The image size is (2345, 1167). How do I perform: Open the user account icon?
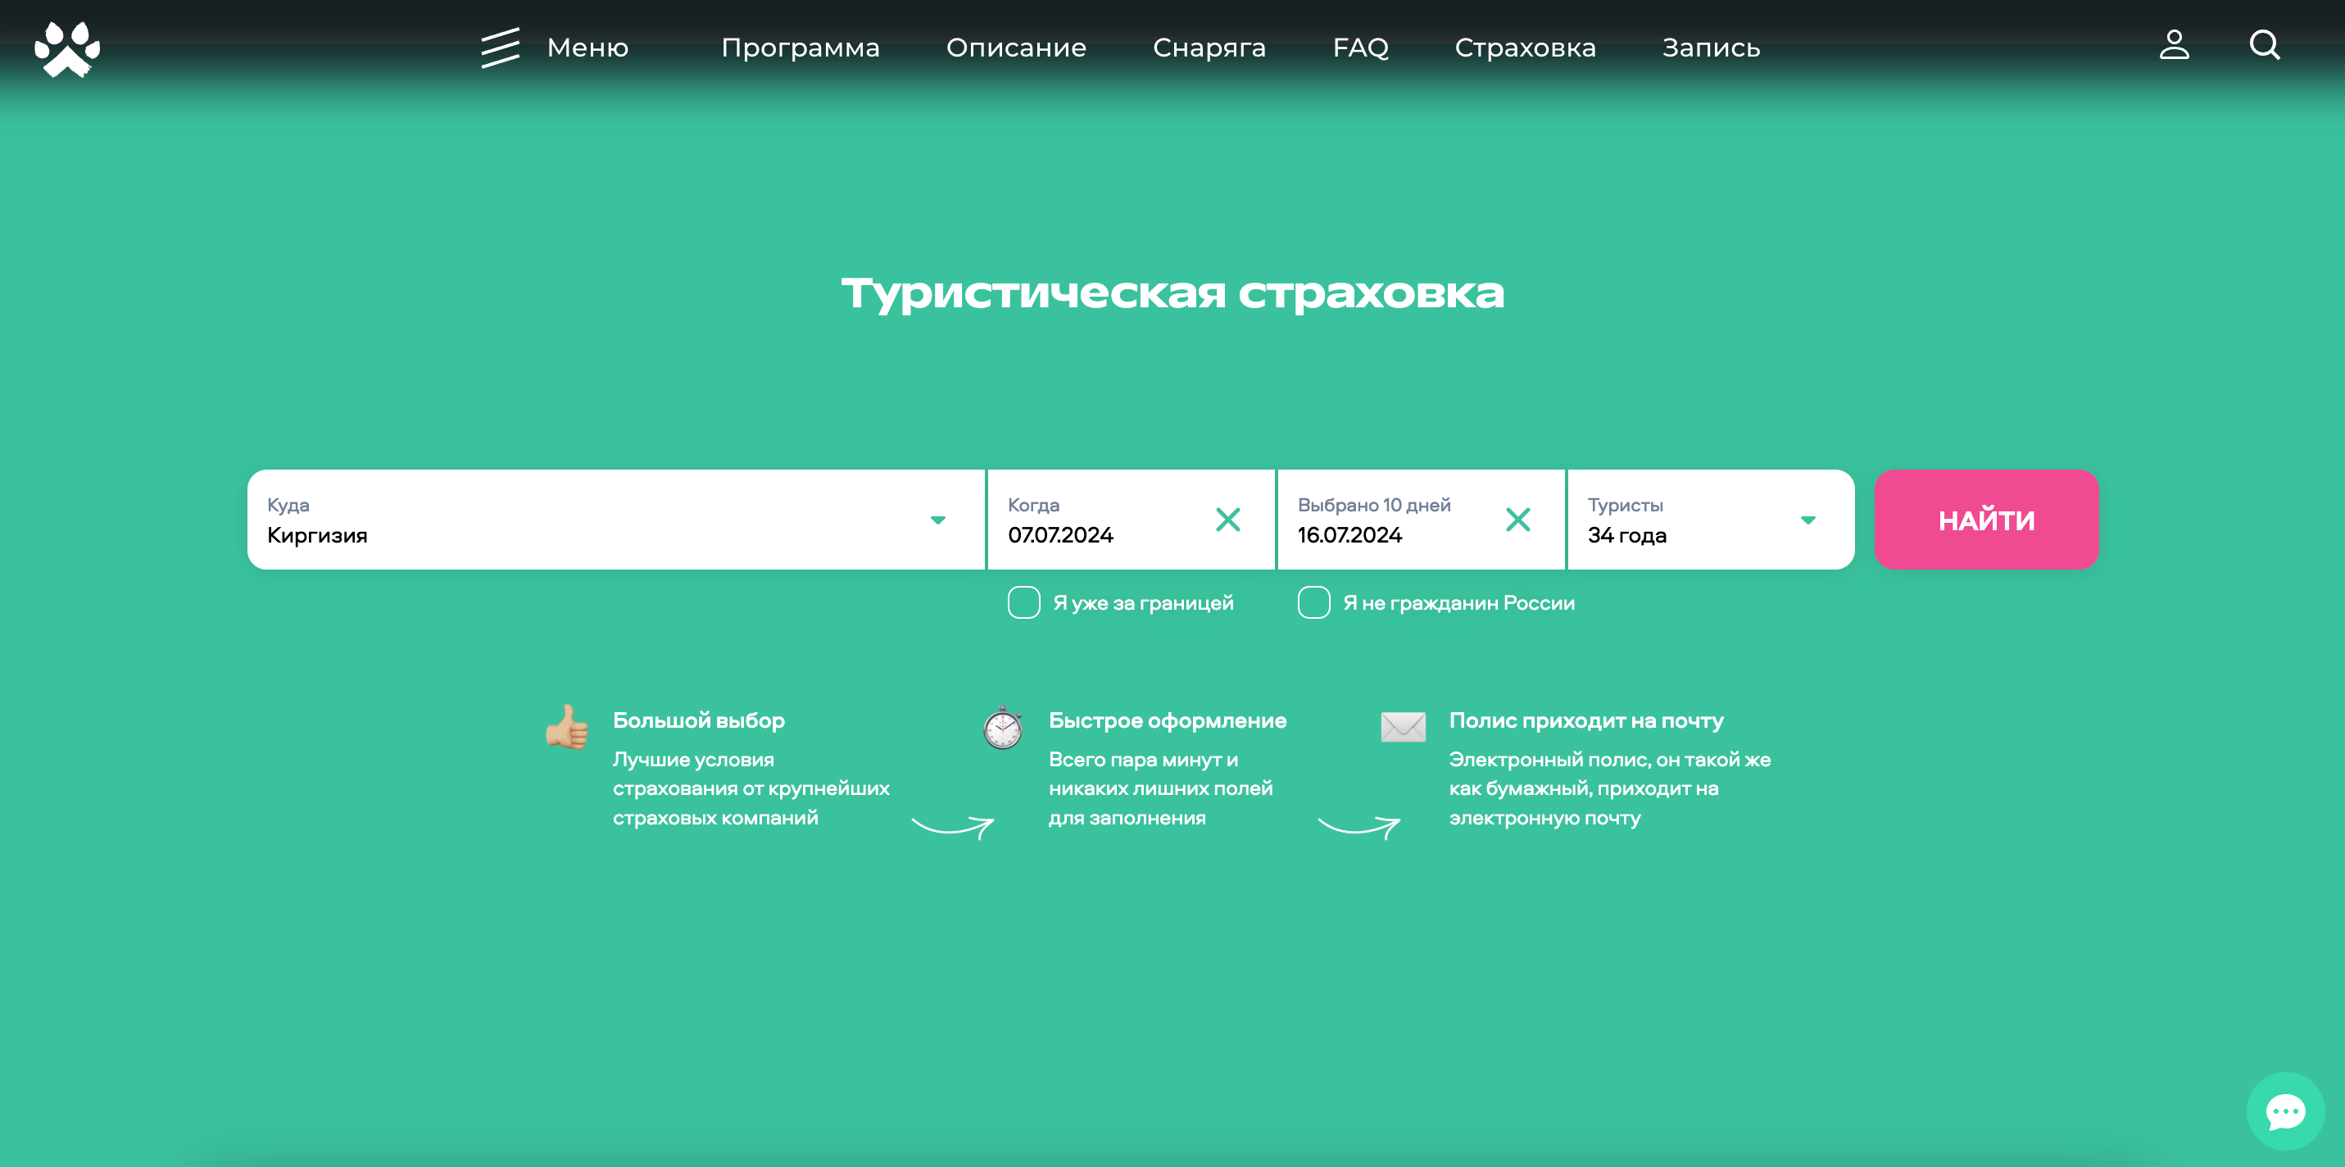click(2174, 44)
